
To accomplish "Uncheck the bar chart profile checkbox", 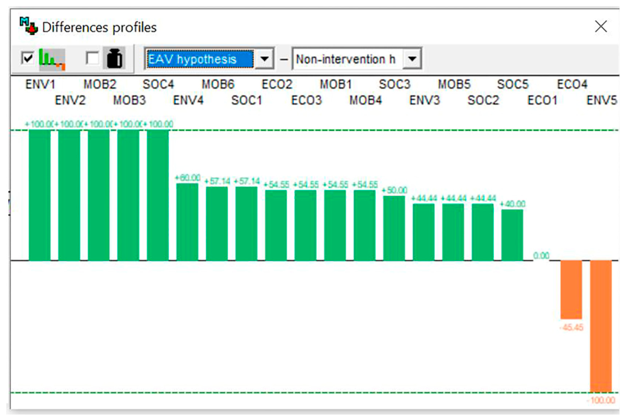I will pos(27,58).
